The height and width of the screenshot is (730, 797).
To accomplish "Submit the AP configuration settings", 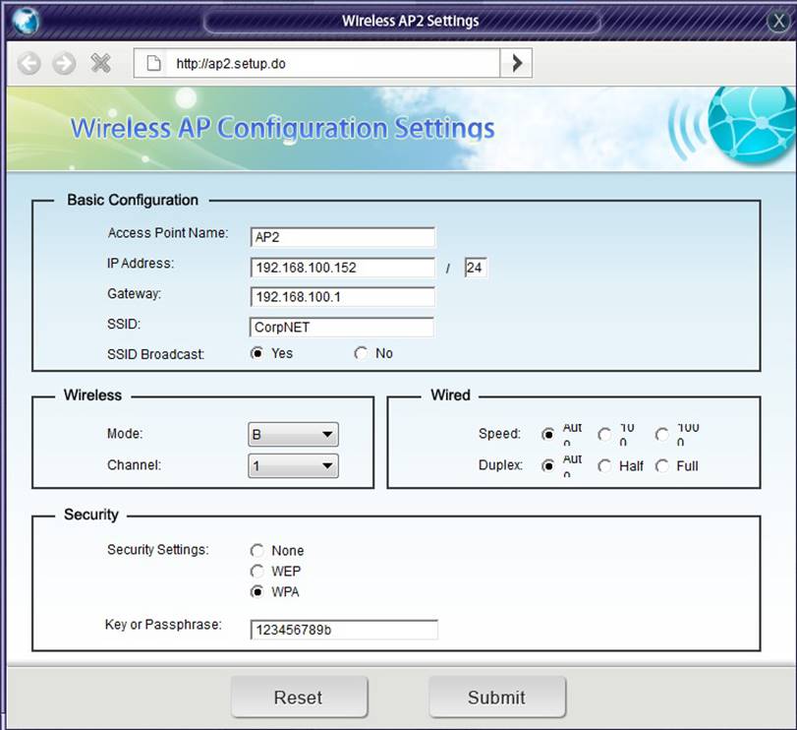I will [x=496, y=698].
